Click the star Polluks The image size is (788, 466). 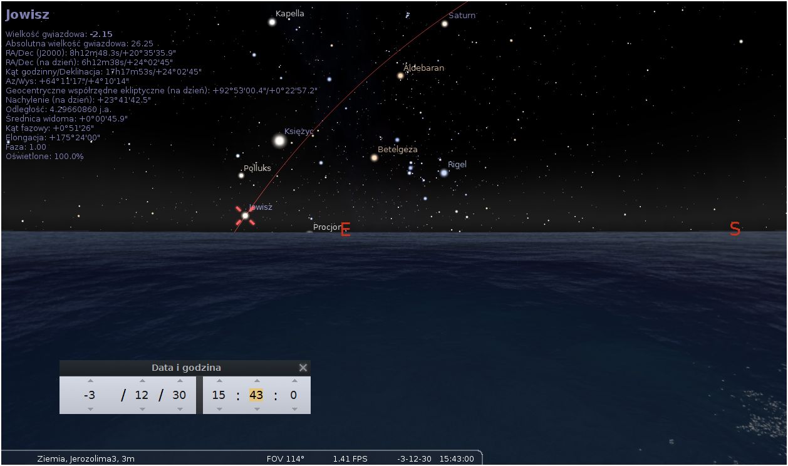241,175
